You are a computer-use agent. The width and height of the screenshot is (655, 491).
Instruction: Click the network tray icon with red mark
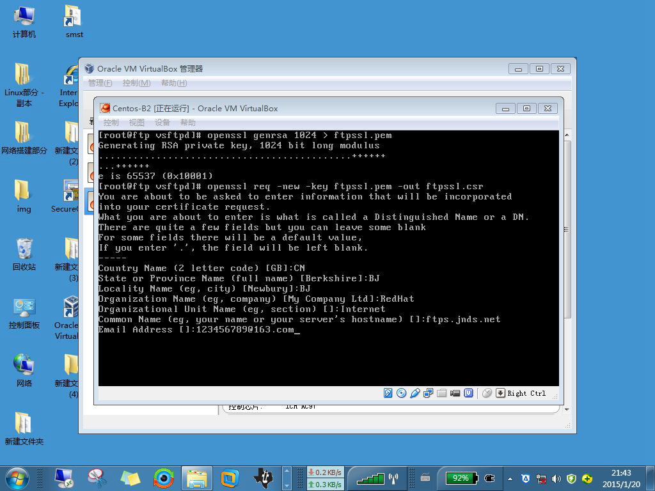coord(541,479)
